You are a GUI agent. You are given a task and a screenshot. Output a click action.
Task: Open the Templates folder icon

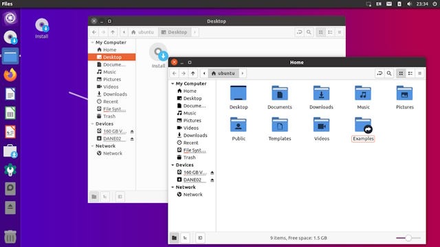point(280,125)
